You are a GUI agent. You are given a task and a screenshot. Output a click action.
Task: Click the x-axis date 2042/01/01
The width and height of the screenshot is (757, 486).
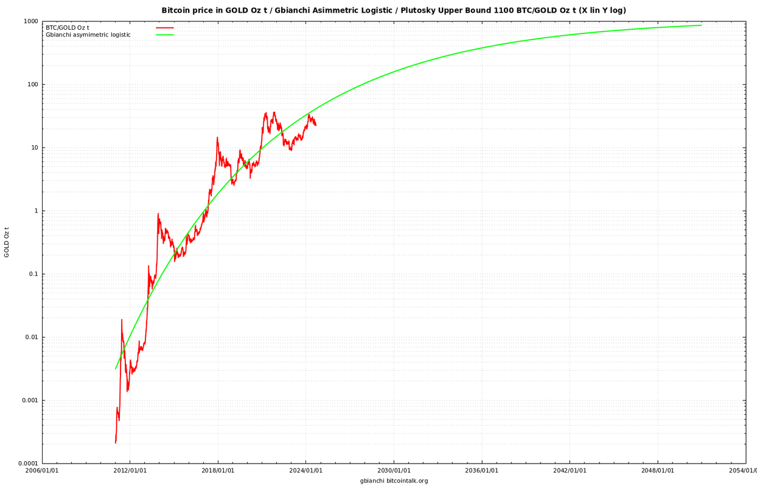[570, 470]
